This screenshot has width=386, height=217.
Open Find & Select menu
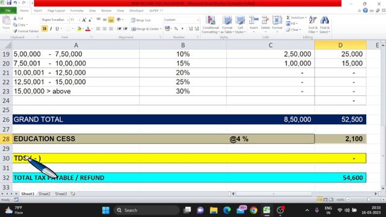click(324, 25)
